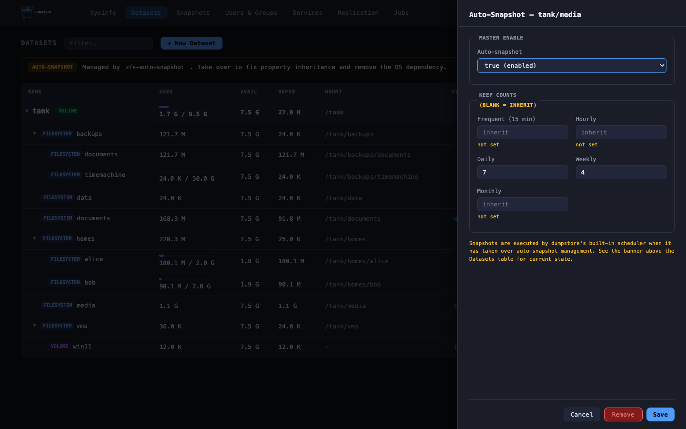686x429 pixels.
Task: Click the VOLUME badge on win11 row
Action: click(60, 347)
